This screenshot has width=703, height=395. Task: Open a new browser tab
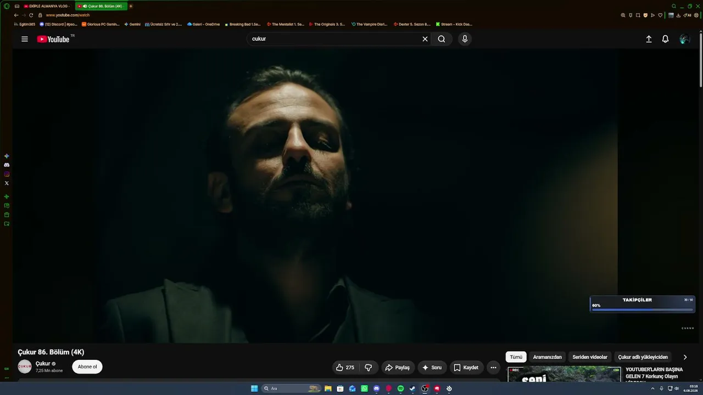(x=131, y=6)
